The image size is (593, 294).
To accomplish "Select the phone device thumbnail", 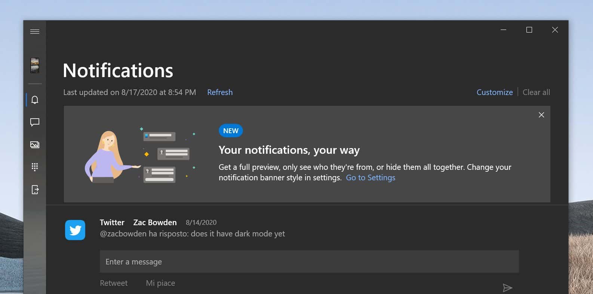I will click(35, 65).
